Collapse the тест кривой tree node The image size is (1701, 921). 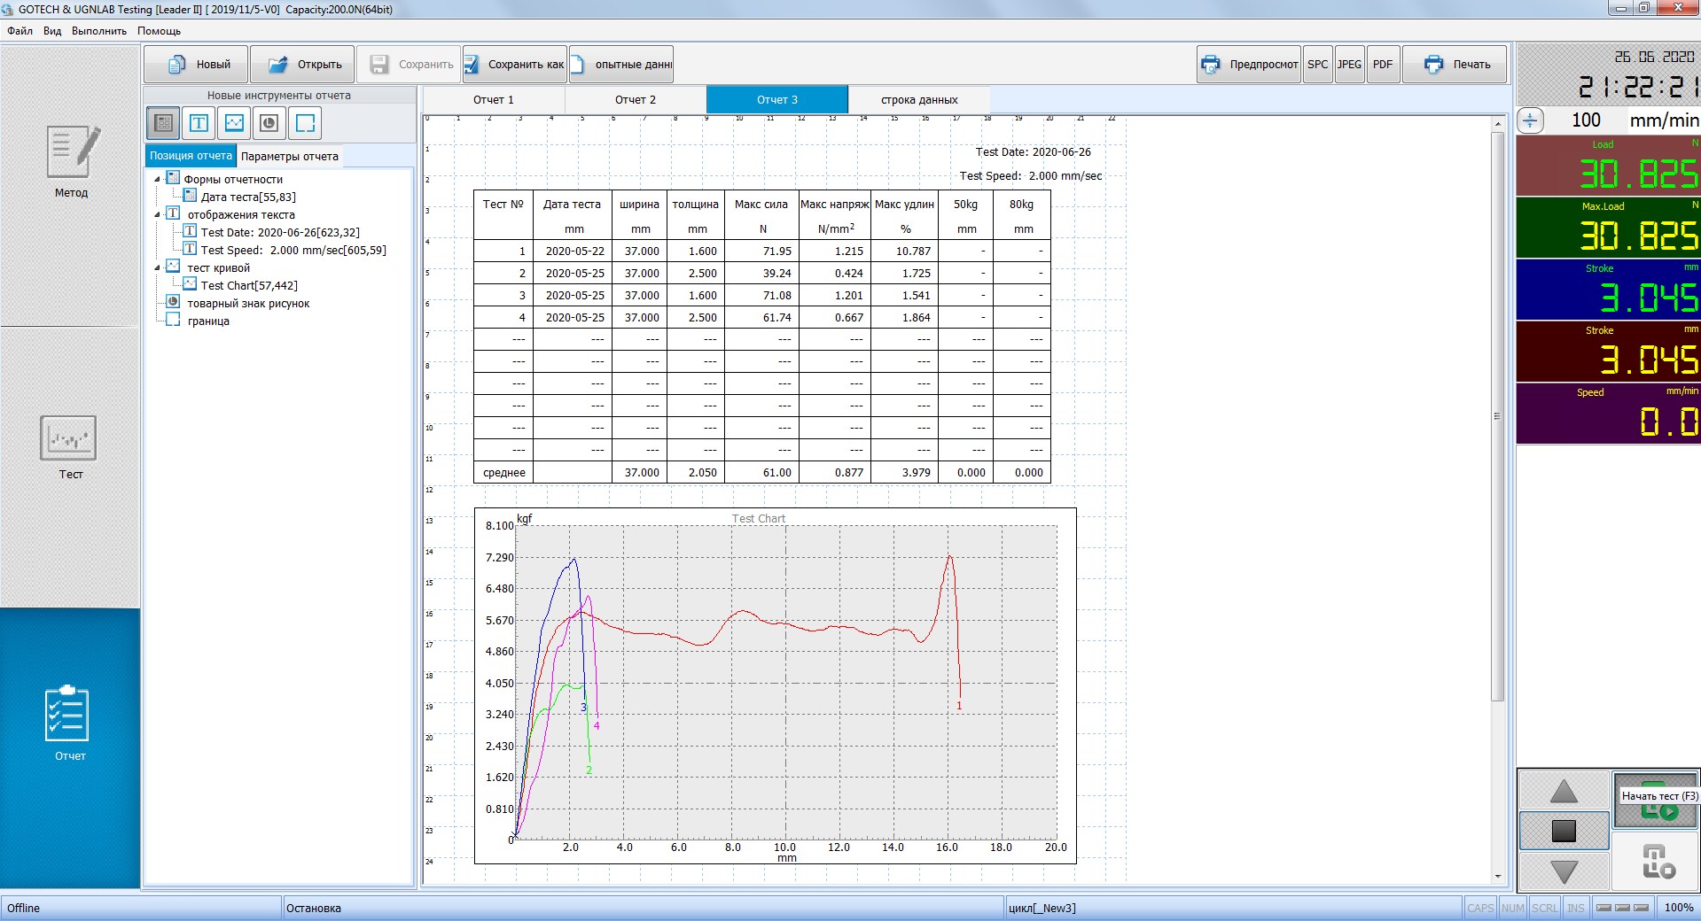tap(158, 267)
